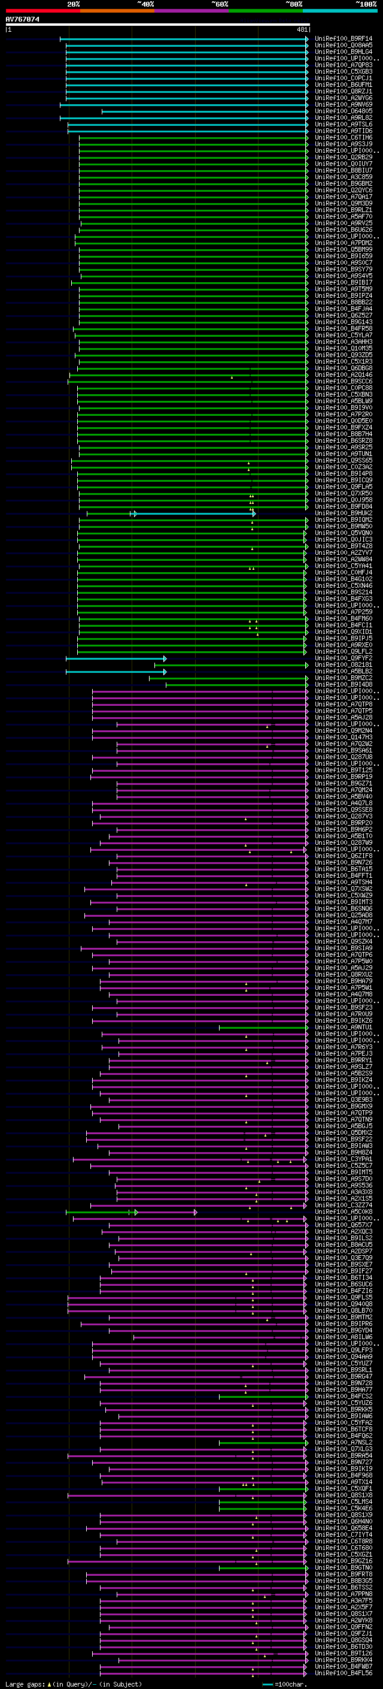Click the UniRef100_Q2RB29 label
This screenshot has width=383, height=1689.
point(344,157)
